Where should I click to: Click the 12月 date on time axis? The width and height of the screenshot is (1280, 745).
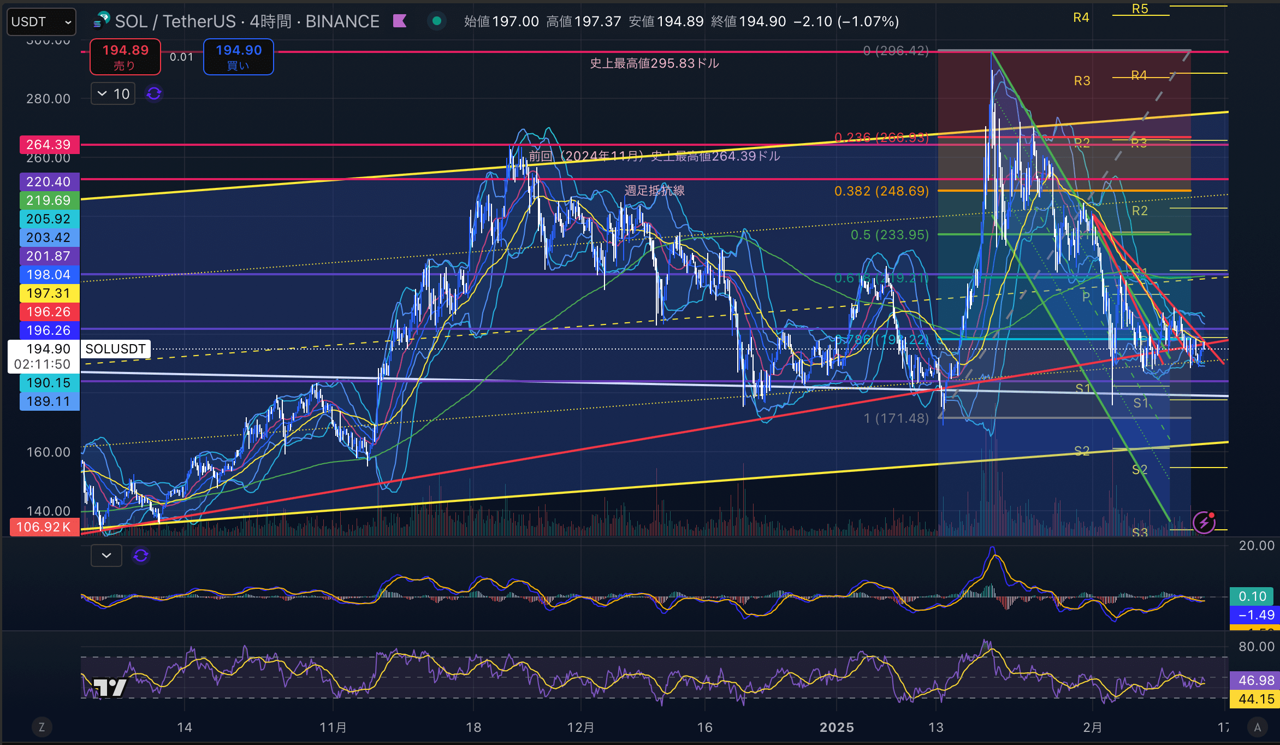(580, 728)
